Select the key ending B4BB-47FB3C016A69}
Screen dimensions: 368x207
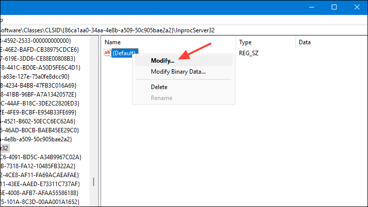pyautogui.click(x=38, y=85)
